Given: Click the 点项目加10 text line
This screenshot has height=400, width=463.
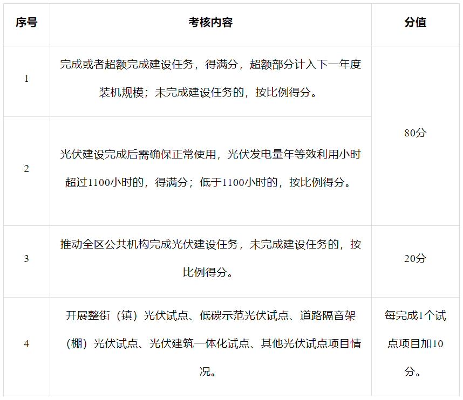Looking at the screenshot, I should pos(415,344).
